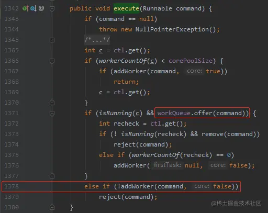Click the @ annotation gutter icon on line 1342

(x=41, y=8)
